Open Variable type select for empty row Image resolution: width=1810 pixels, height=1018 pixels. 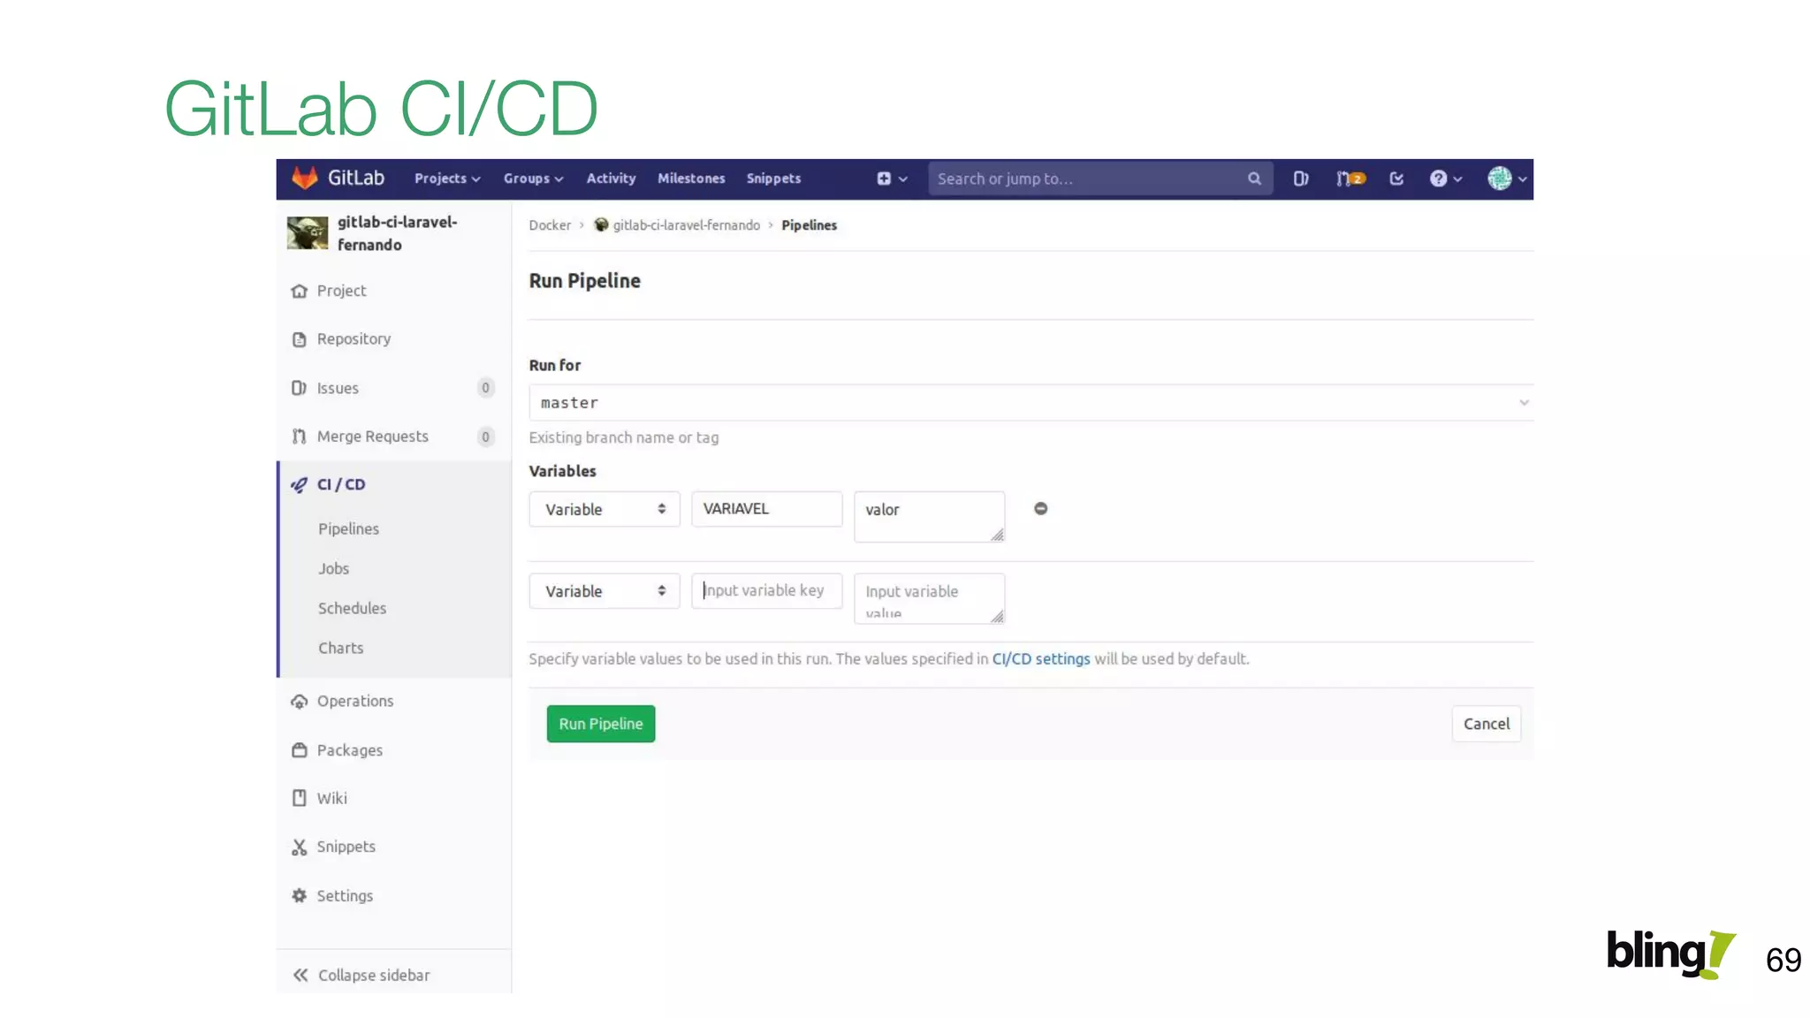[605, 591]
